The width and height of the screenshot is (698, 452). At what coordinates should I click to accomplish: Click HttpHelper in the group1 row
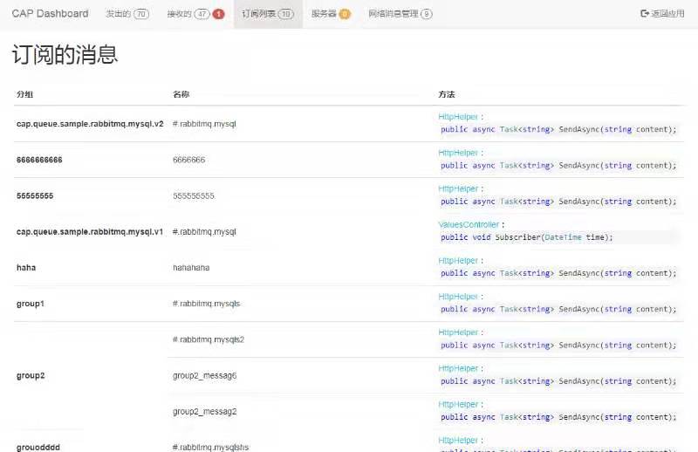(458, 297)
